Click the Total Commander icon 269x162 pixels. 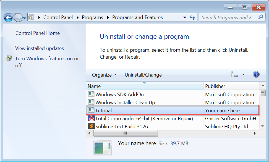point(91,118)
